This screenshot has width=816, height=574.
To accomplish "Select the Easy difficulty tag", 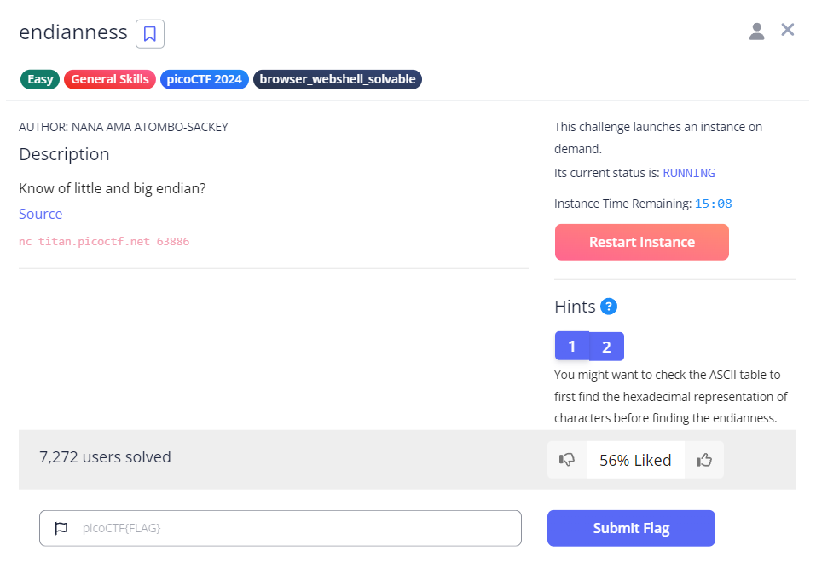I will pos(40,79).
